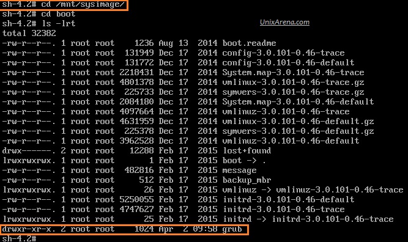Click the last empty sh-4.2# prompt

19,238
